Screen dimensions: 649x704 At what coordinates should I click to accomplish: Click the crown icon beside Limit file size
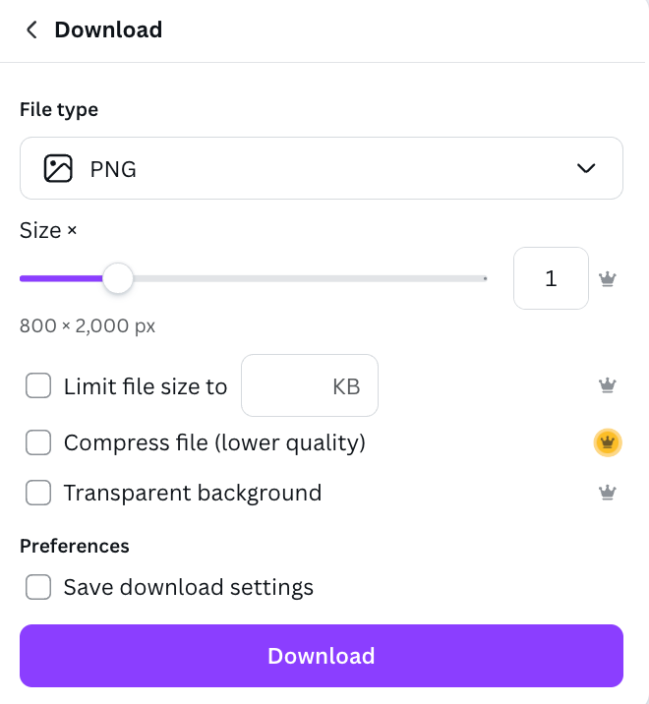pos(608,385)
